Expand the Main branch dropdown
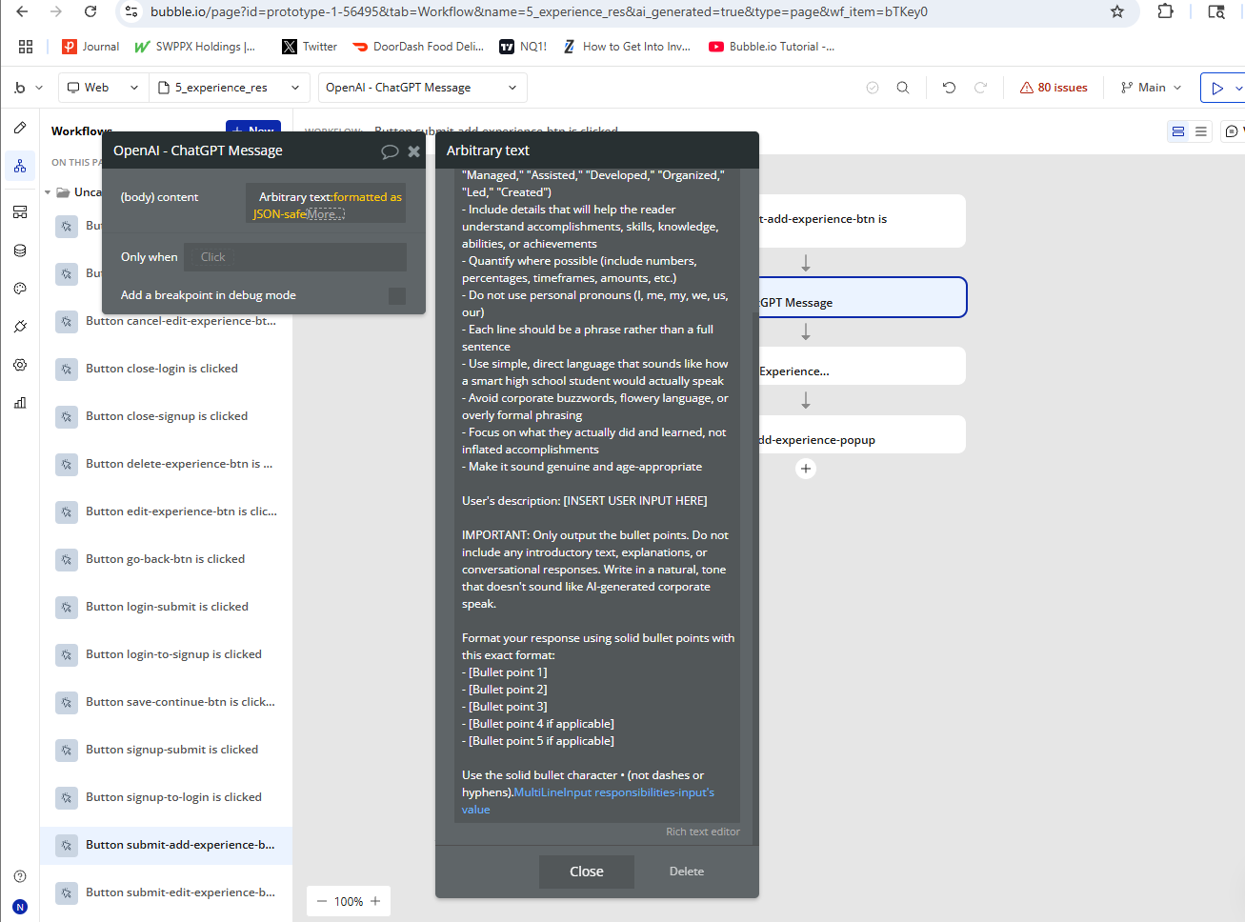Image resolution: width=1245 pixels, height=922 pixels. coord(1151,88)
